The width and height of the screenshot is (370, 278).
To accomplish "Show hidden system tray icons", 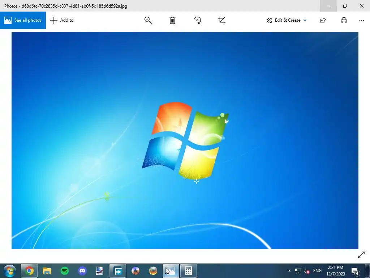I will (289, 271).
